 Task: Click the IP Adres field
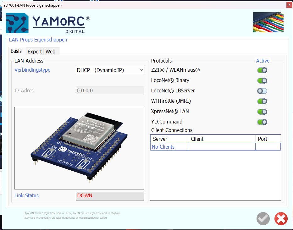click(110, 90)
